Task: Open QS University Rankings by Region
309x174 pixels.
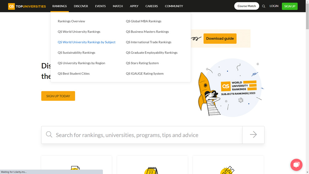Action: pyautogui.click(x=81, y=63)
